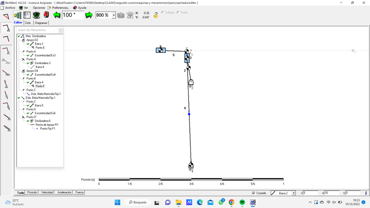Click the Aceleración button
This screenshot has height=208, width=370.
point(65,192)
